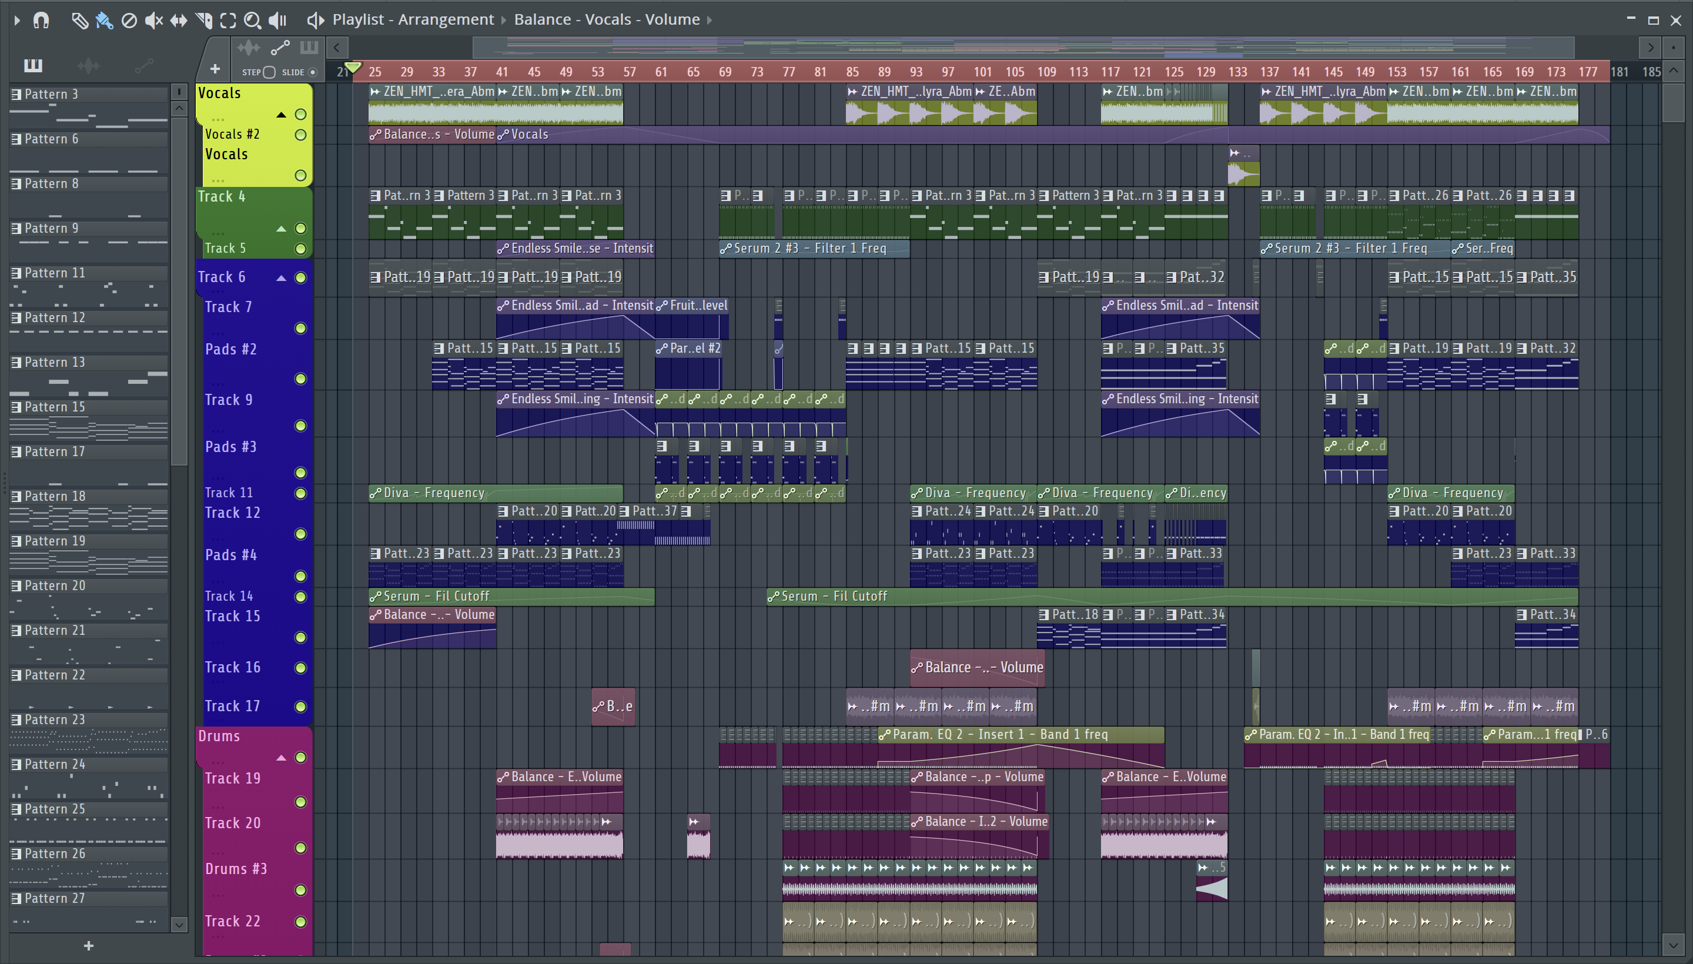The image size is (1693, 964).
Task: Collapse the Drums track group
Action: 282,758
